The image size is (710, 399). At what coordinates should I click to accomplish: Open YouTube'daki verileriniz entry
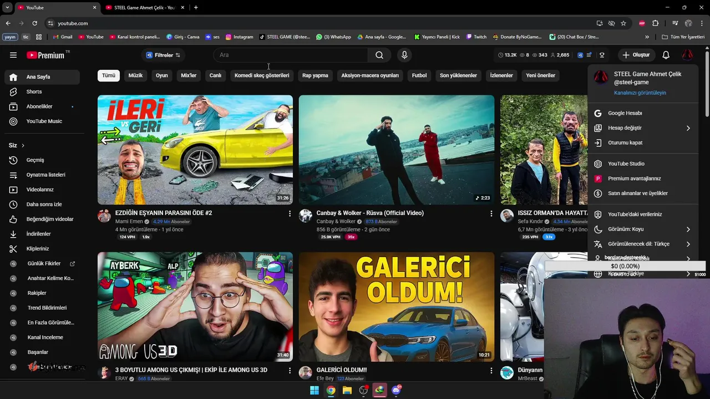click(x=643, y=214)
